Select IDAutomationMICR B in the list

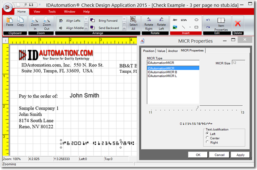pyautogui.click(x=173, y=72)
